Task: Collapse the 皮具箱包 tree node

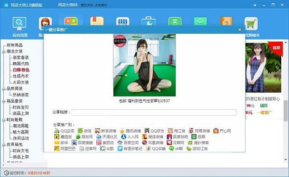Action: [x=3, y=145]
